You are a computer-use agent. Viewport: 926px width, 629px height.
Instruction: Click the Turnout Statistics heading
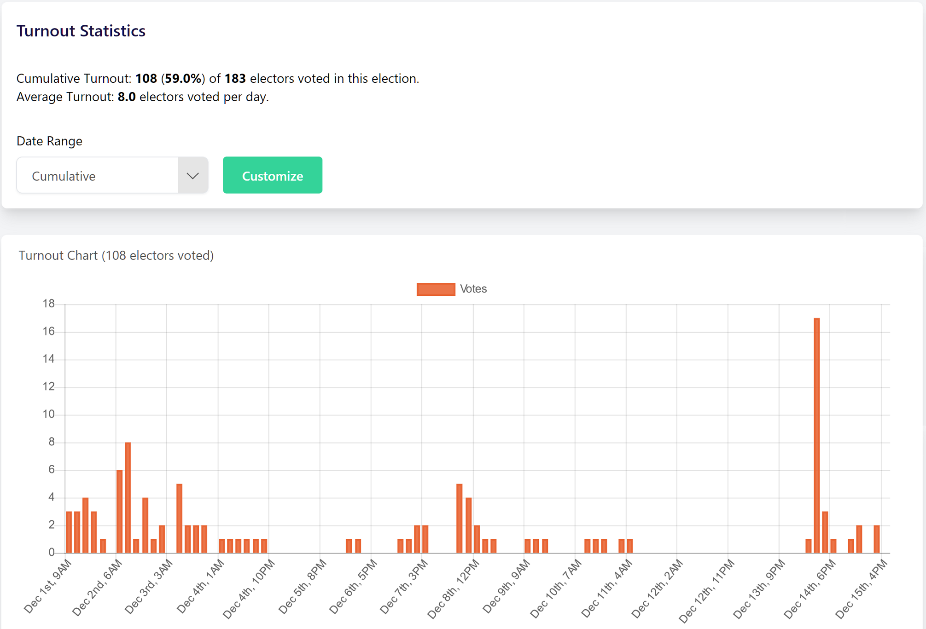81,30
